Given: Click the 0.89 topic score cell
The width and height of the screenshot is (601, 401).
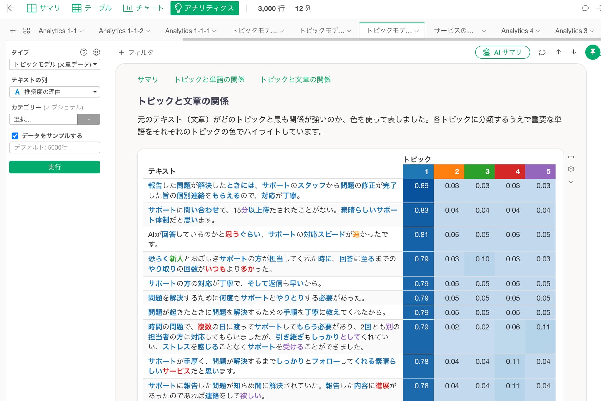Looking at the screenshot, I should point(418,190).
